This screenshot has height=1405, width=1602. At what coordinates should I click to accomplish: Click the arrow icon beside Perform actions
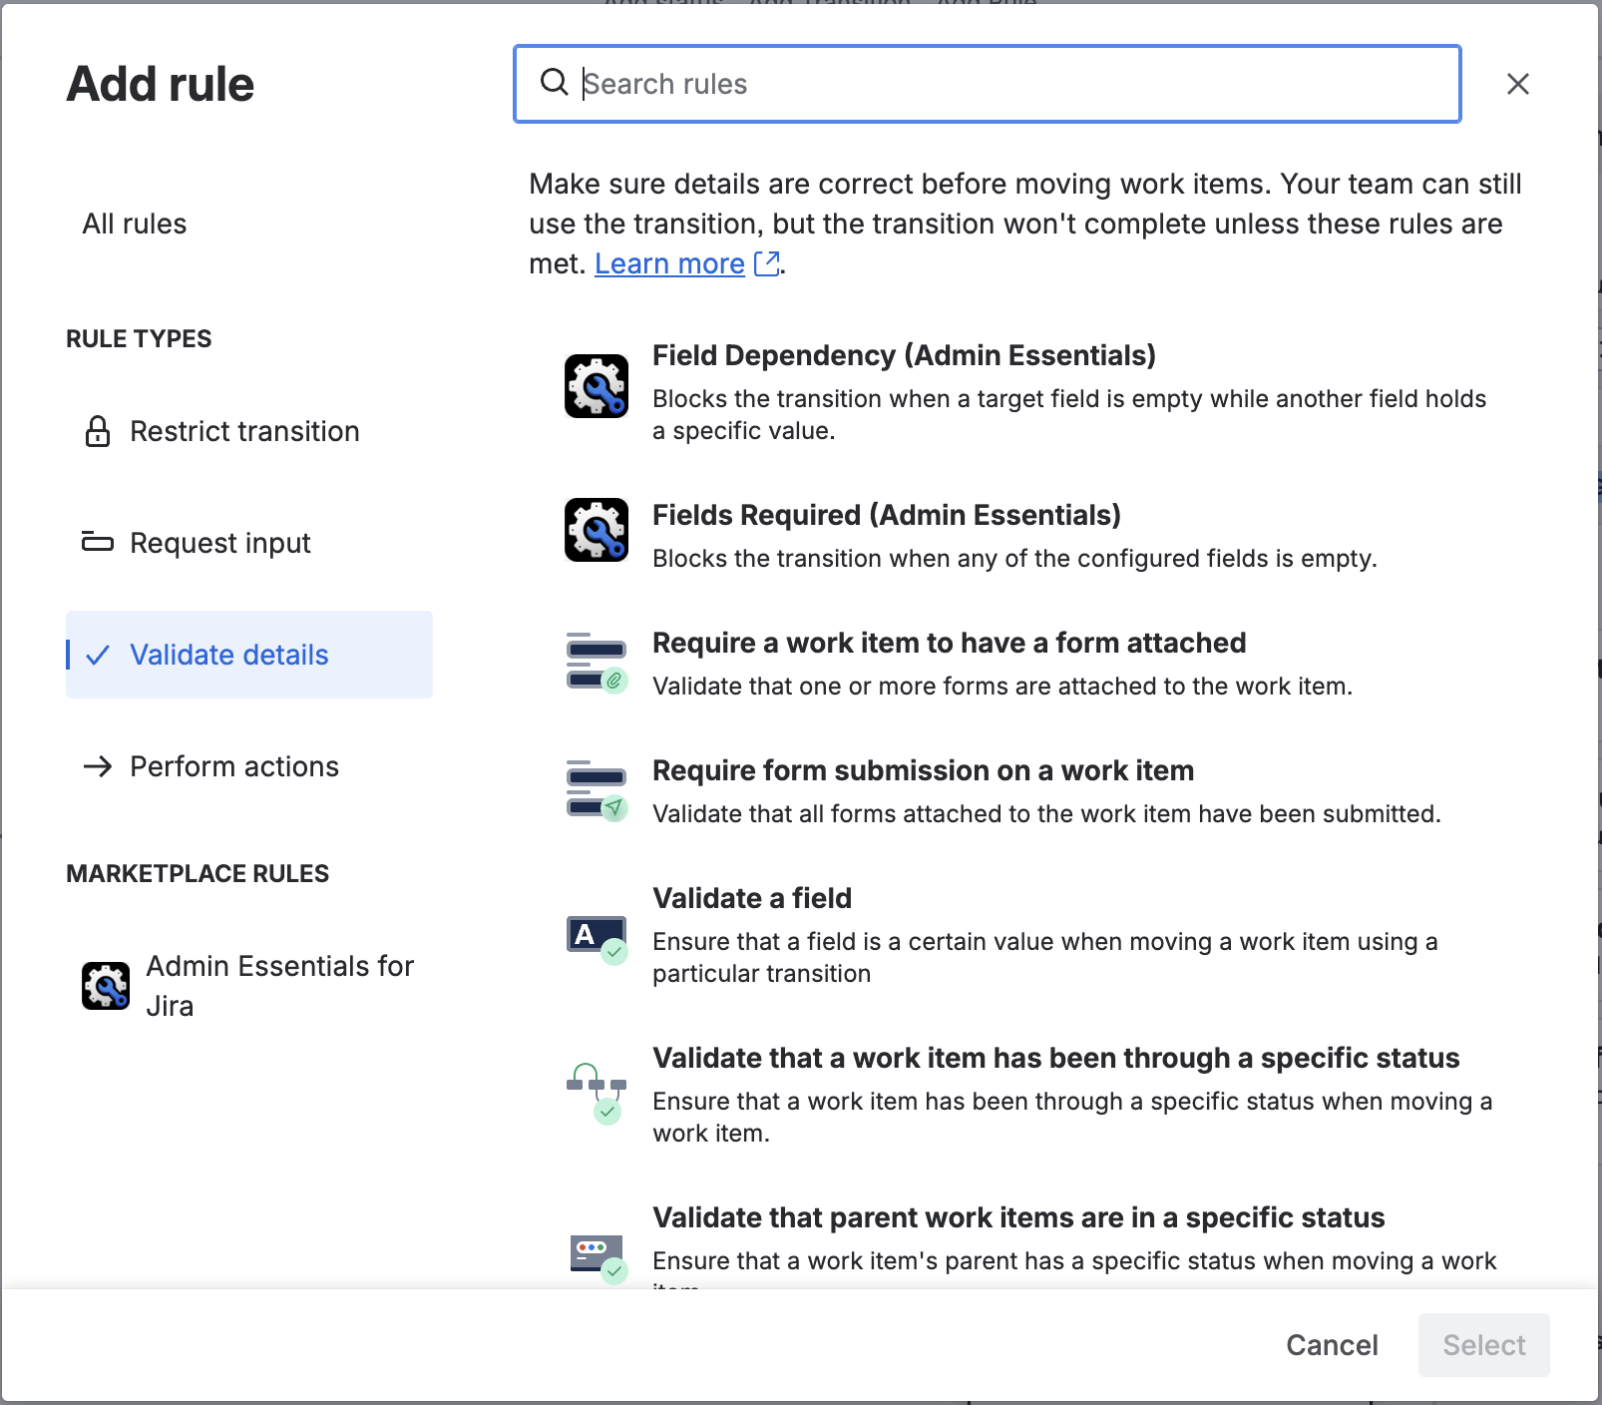(98, 766)
